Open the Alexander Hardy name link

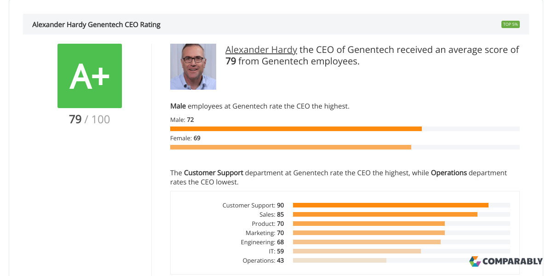tap(261, 50)
